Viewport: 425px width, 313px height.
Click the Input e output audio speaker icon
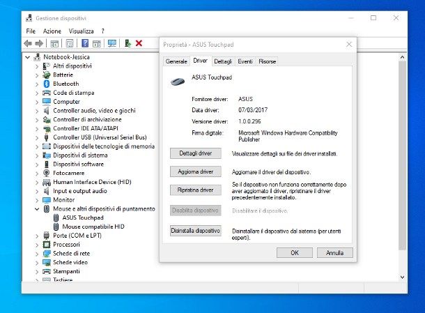coord(47,191)
